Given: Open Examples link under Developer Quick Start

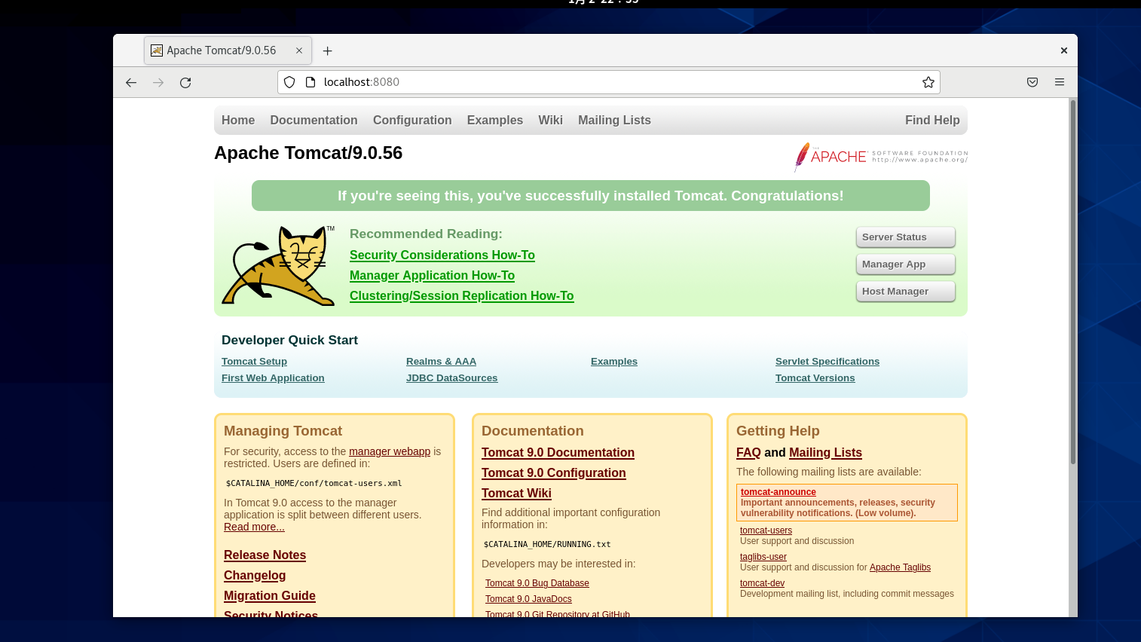Looking at the screenshot, I should [614, 362].
